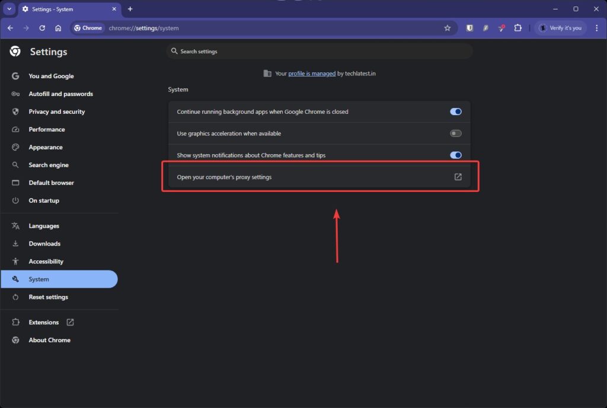Click the speedometer Performance icon
Screen dimensions: 607x408
click(15, 129)
